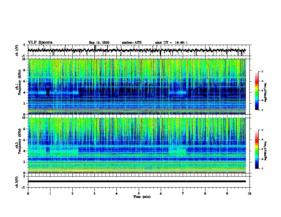Click the 'ch.1(V)' waveform axis label
The width and height of the screenshot is (281, 217).
pyautogui.click(x=17, y=50)
